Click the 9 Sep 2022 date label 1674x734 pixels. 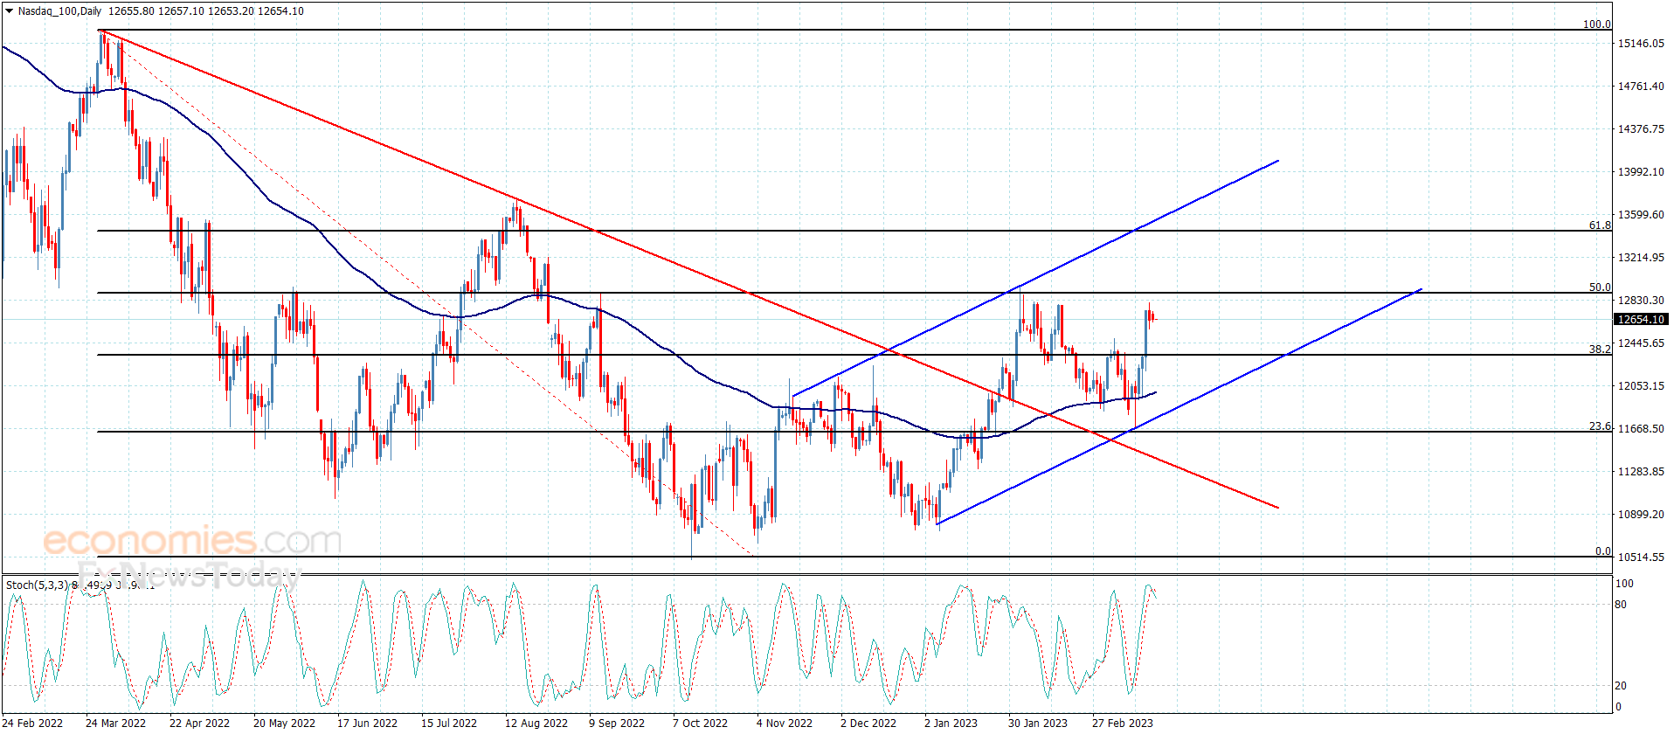[x=617, y=724]
